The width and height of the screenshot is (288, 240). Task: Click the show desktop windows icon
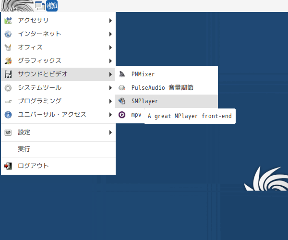(x=40, y=6)
